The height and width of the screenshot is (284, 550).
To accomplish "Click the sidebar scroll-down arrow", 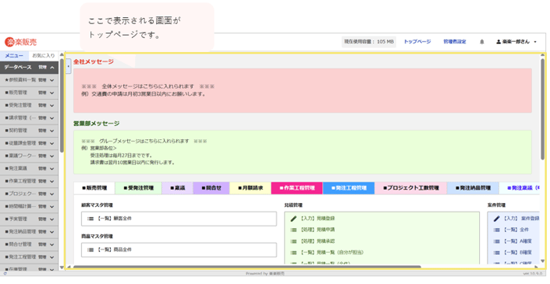I will pos(62,268).
